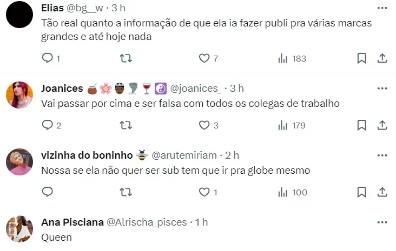The width and height of the screenshot is (396, 251).
Task: Bookmark Elias's tweet
Action: [x=362, y=58]
